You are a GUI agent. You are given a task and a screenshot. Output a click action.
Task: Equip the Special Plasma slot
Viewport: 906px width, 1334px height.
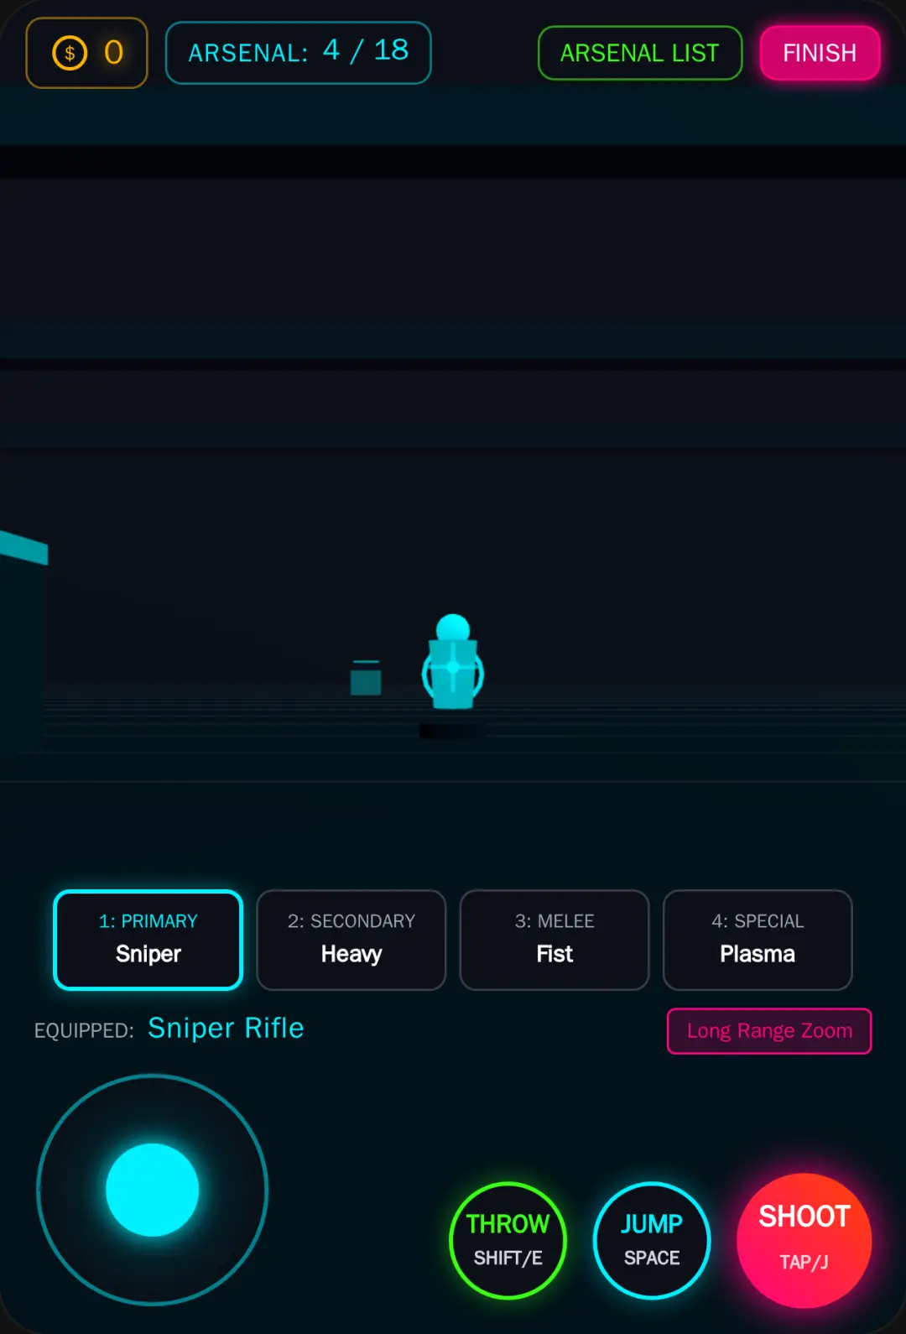pos(758,940)
